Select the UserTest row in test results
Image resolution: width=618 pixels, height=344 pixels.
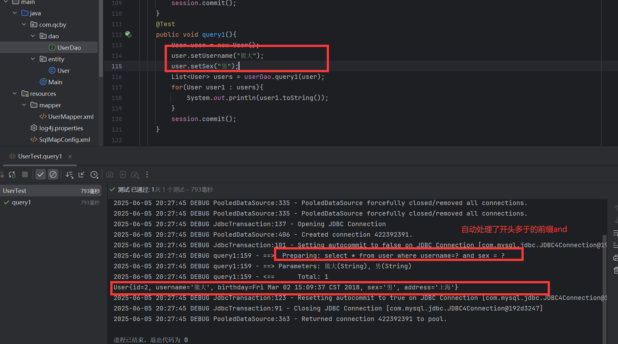(51, 191)
